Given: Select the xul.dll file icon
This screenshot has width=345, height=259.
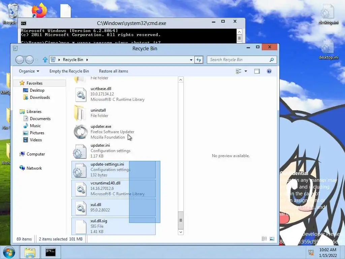Looking at the screenshot, I should coord(81,208).
